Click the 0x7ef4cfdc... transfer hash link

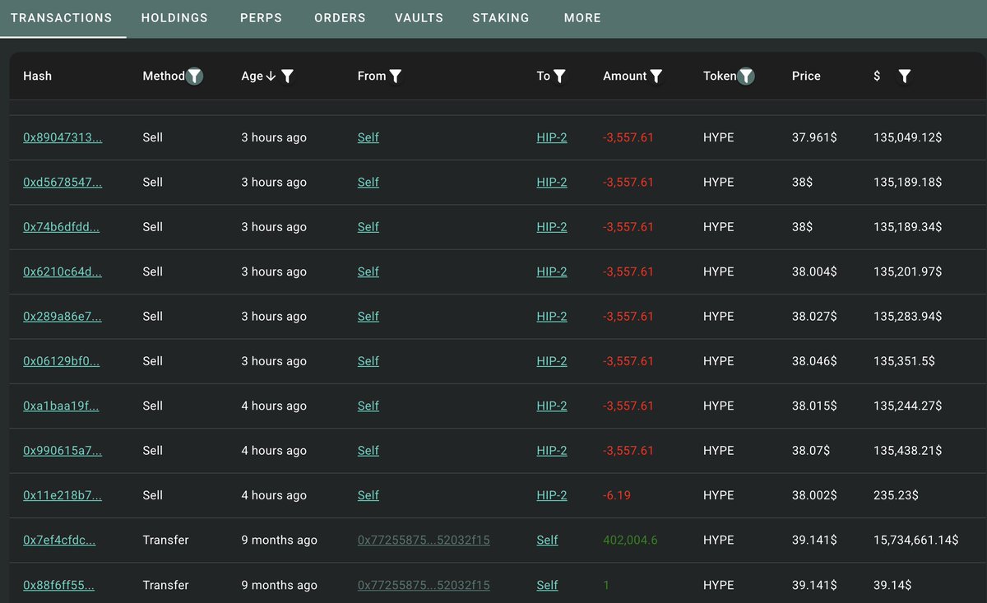point(59,540)
